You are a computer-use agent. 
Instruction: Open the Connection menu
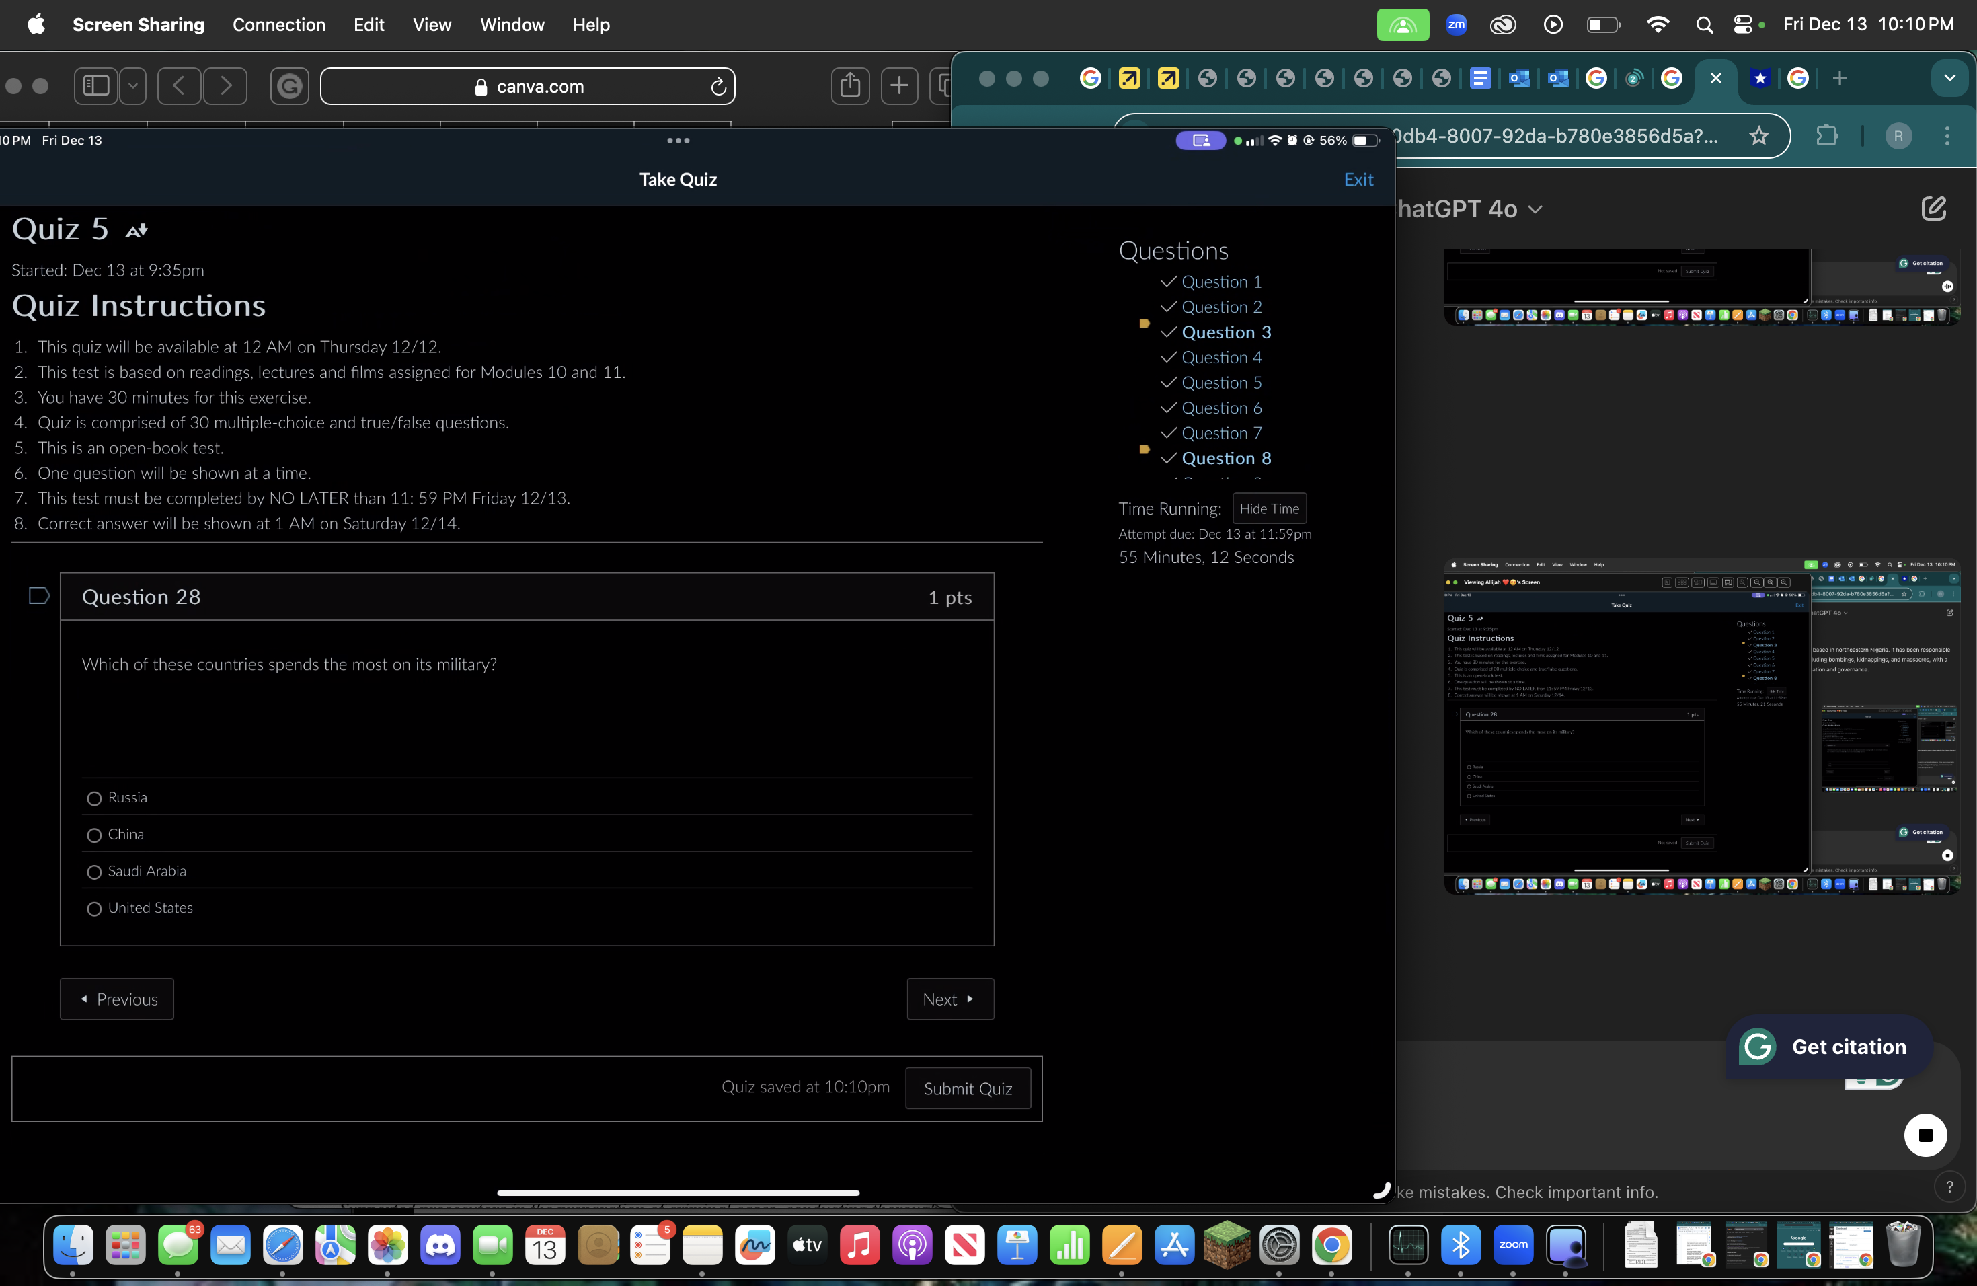coord(279,24)
